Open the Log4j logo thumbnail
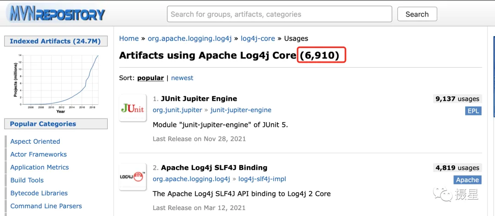 pos(132,177)
